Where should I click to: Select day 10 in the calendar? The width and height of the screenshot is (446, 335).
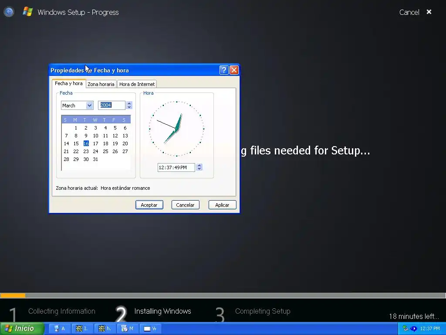[95, 136]
